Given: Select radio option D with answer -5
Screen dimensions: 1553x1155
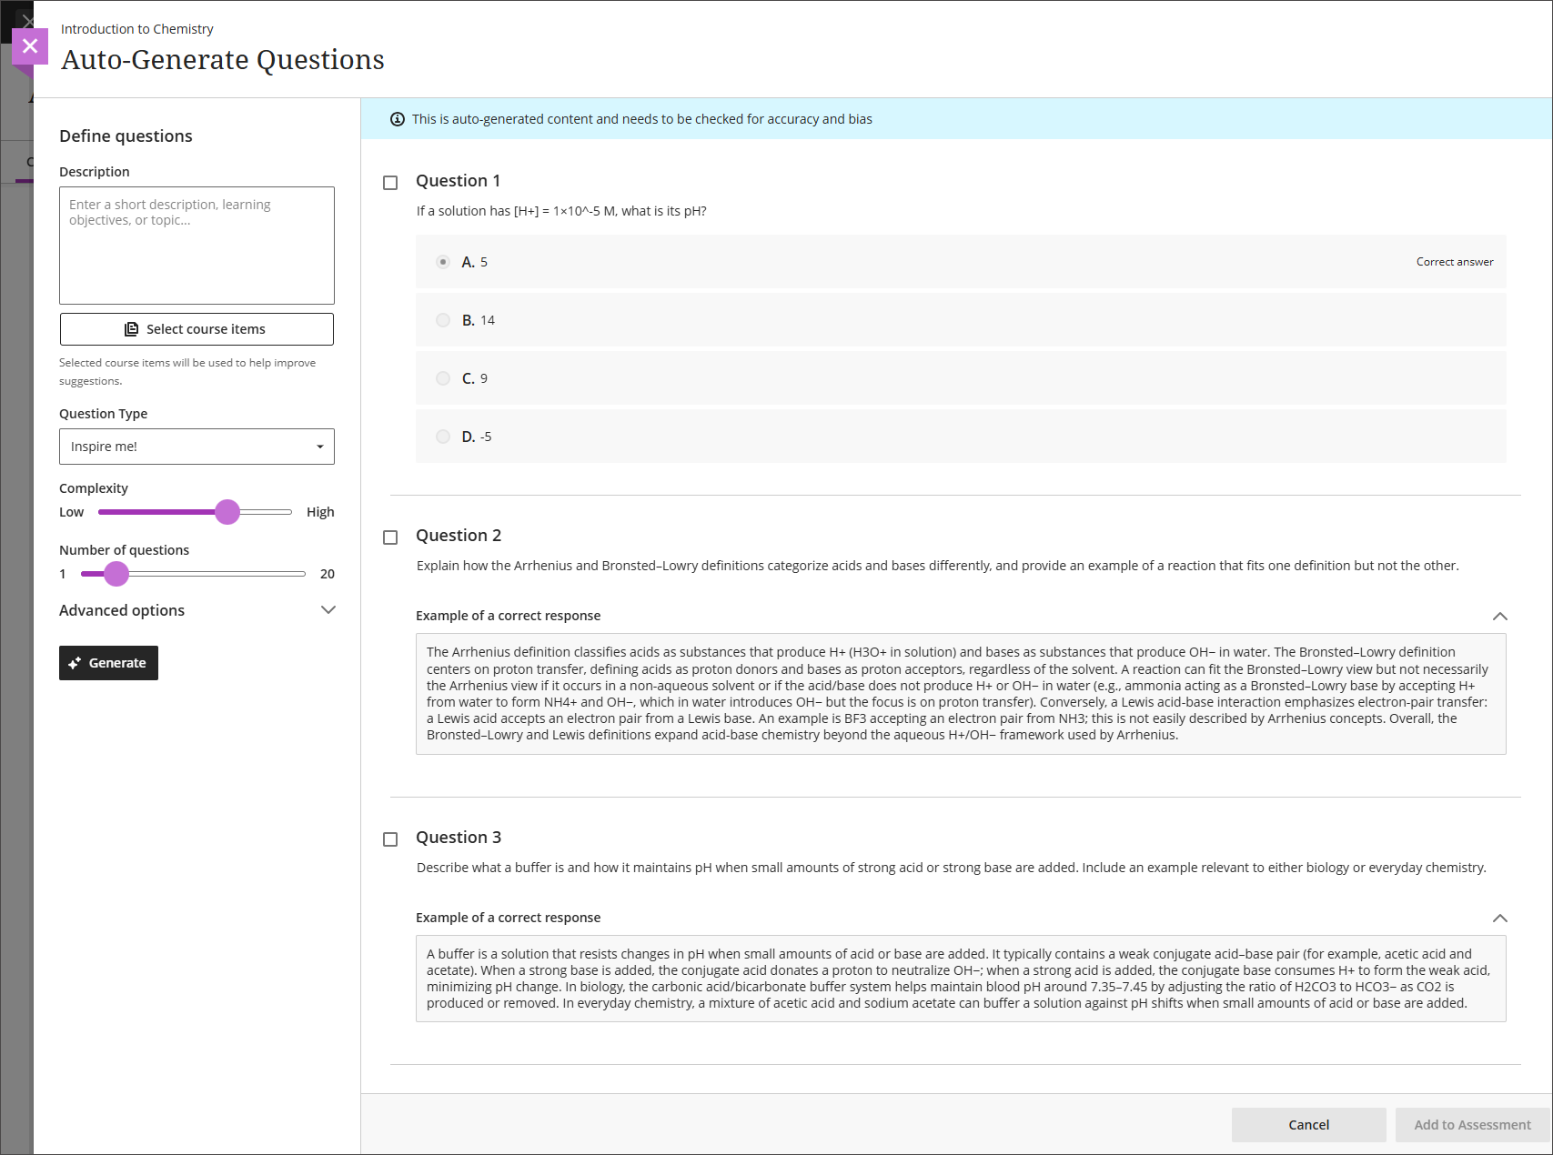Looking at the screenshot, I should [443, 437].
